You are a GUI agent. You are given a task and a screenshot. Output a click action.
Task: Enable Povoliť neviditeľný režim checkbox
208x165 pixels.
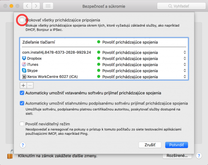[x=22, y=124]
